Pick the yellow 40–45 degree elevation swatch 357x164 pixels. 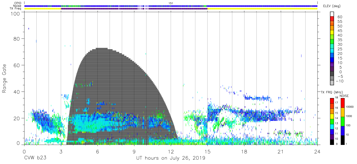pos(332,32)
